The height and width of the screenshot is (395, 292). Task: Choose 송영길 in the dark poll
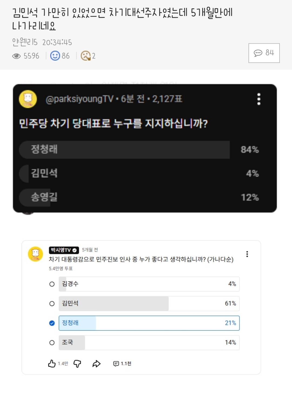point(124,197)
